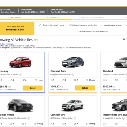Click Widest selection of Ultimate Choice text

[94, 32]
